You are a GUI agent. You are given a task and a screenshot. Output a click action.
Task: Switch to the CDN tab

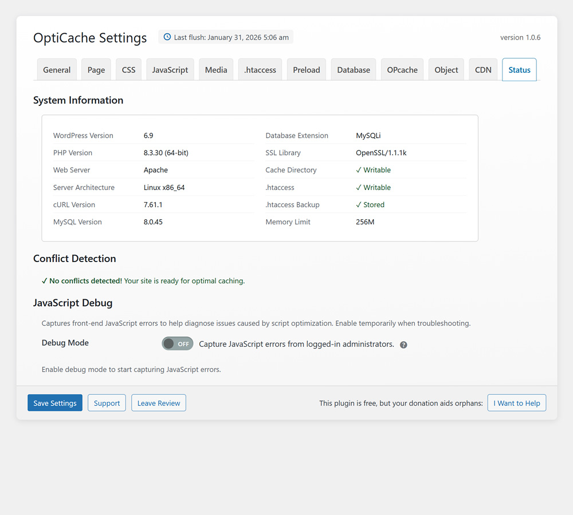[x=483, y=70]
